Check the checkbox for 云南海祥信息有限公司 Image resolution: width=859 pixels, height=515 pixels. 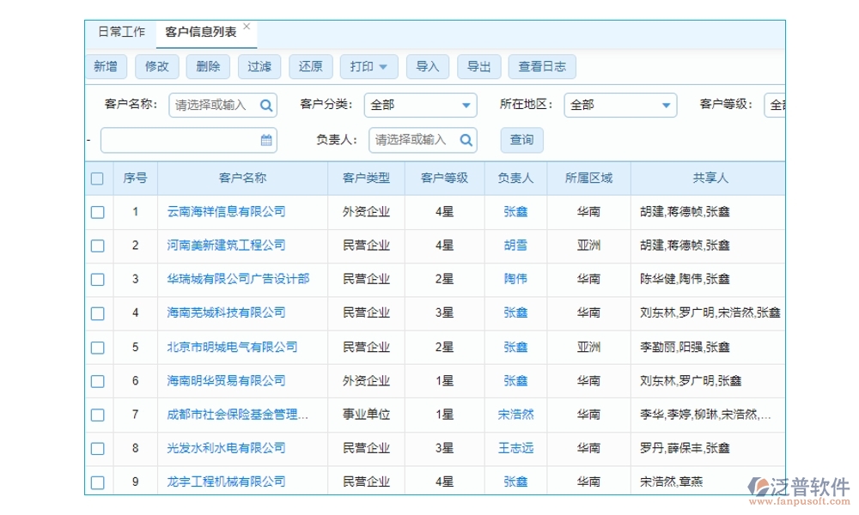coord(97,212)
